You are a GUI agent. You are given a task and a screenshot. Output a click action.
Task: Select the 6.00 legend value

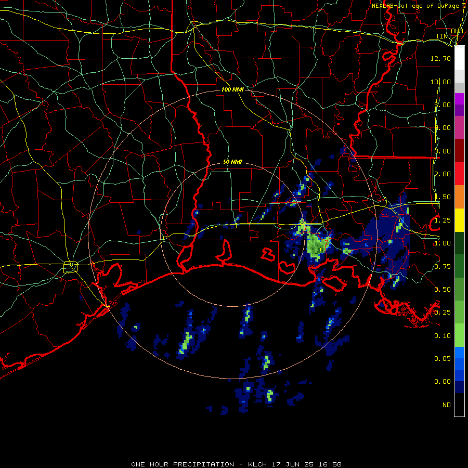click(x=443, y=105)
